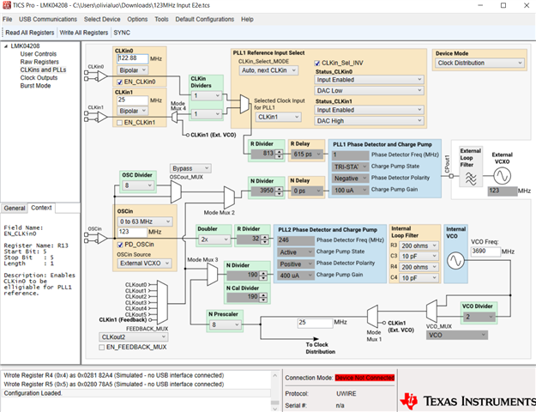Viewport: 536px width, 412px height.
Task: Switch to the General tab
Action: [x=15, y=208]
